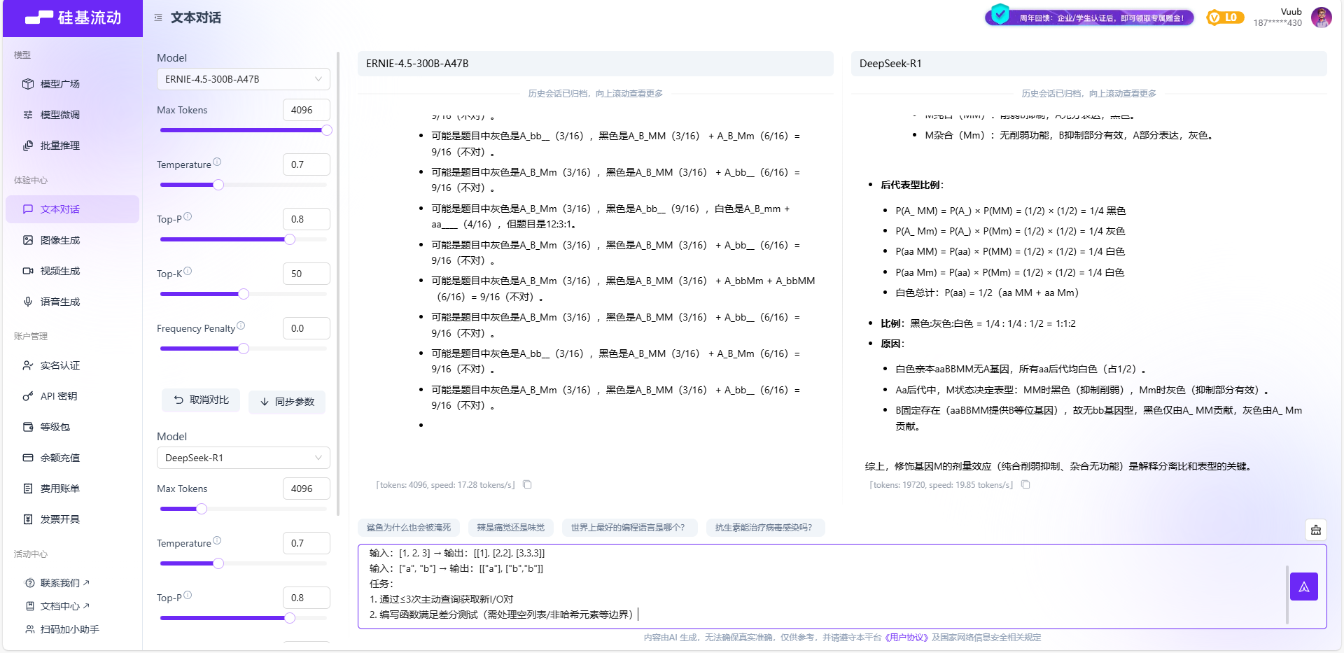Select the 视频生成 video generation feature

(59, 271)
